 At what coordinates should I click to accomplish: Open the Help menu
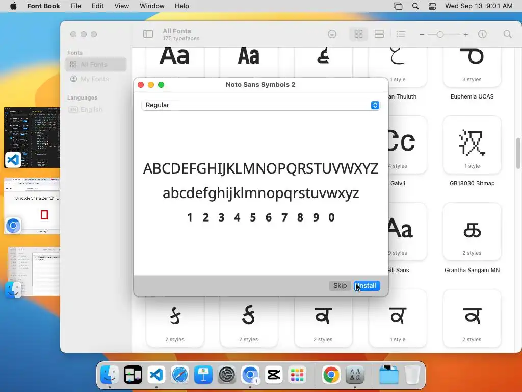click(182, 6)
